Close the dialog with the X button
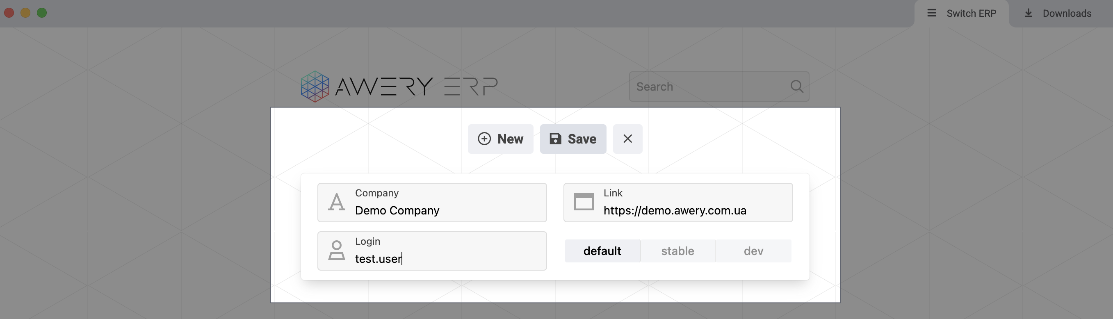 627,139
